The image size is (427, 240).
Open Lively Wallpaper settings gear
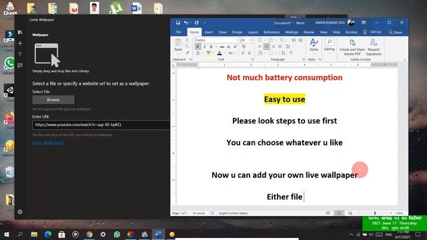click(20, 212)
